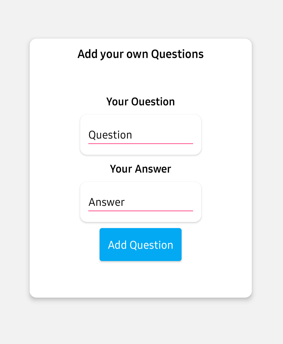This screenshot has height=344, width=283.
Task: Focus the Question input field
Action: [140, 135]
